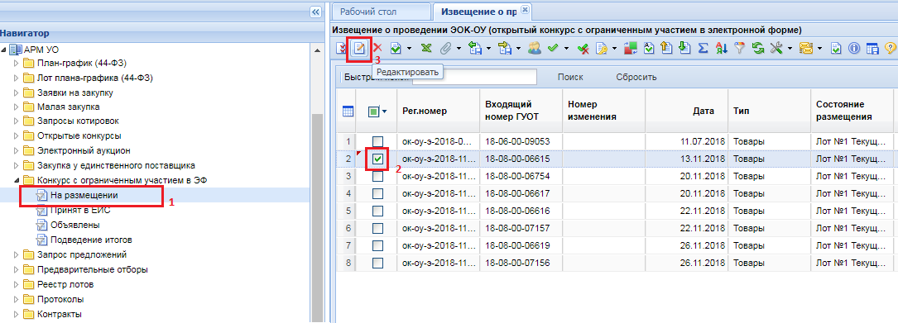Open Объявлены tree item

[x=75, y=225]
